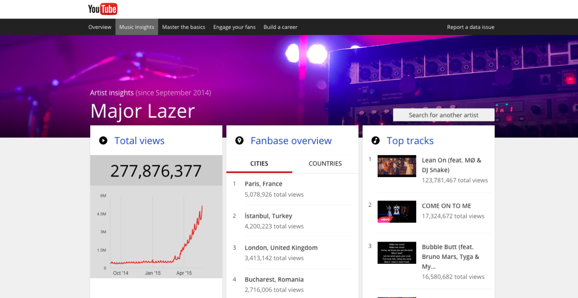Click the Search for another artist field
The image size is (578, 298).
tap(444, 115)
